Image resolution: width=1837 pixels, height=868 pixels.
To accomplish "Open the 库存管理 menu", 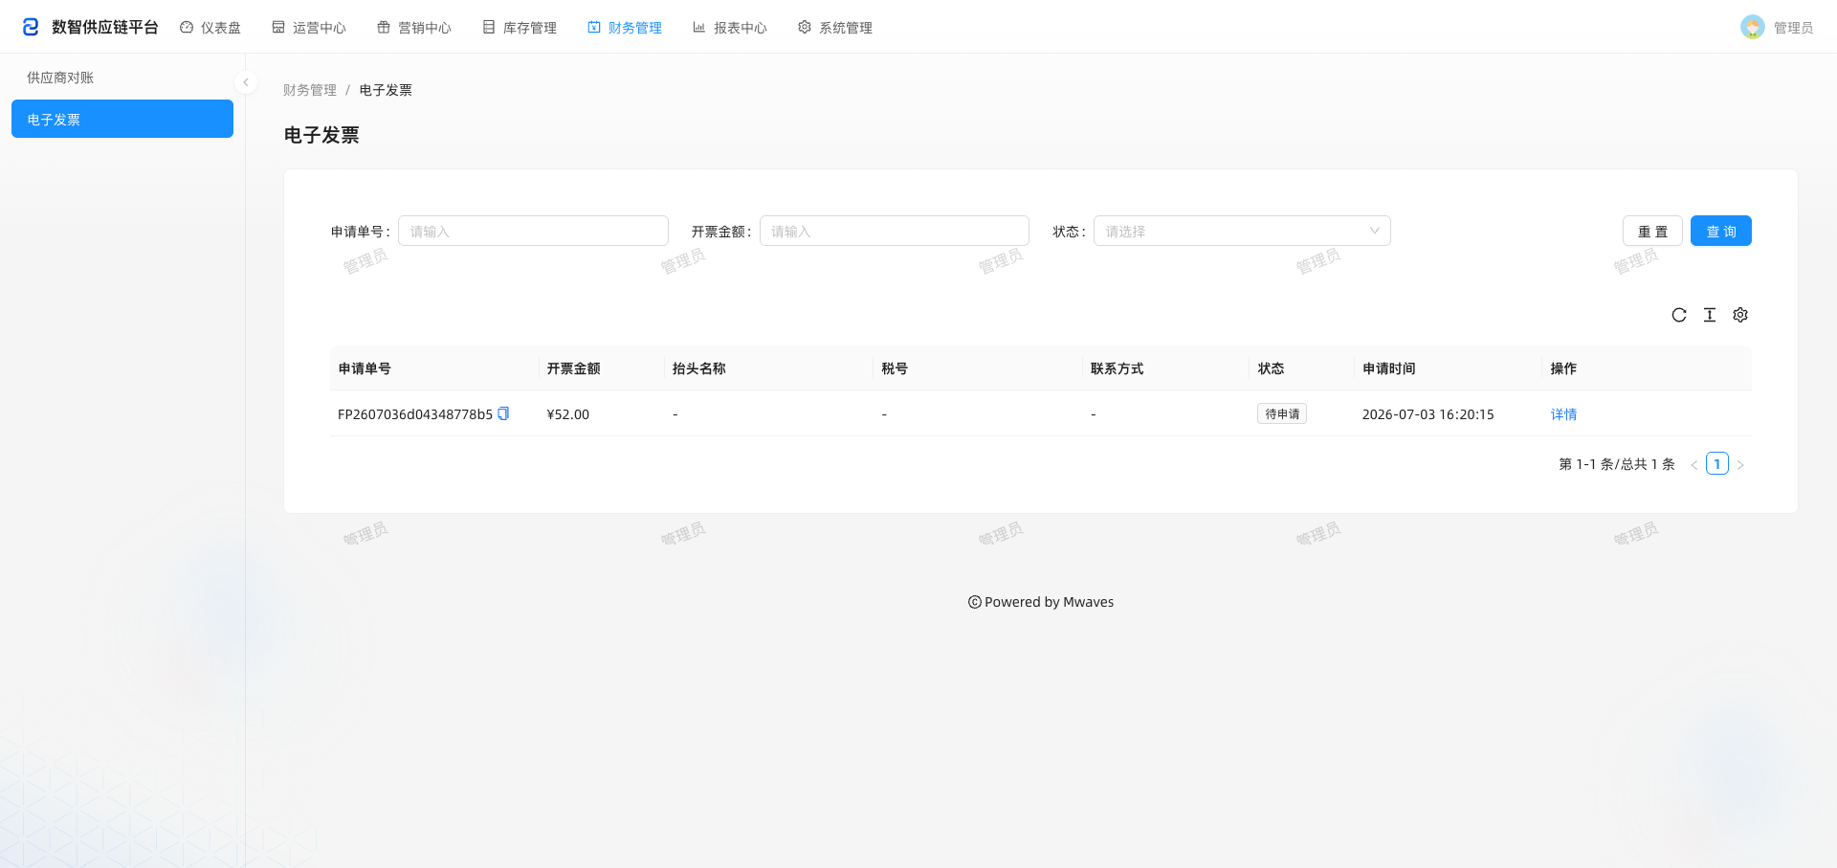I will [x=520, y=28].
